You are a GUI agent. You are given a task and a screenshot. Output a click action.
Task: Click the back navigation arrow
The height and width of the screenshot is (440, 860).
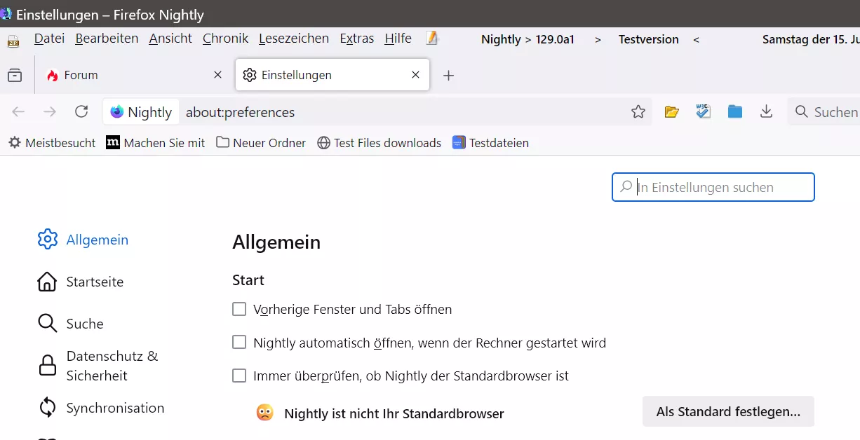pos(18,112)
